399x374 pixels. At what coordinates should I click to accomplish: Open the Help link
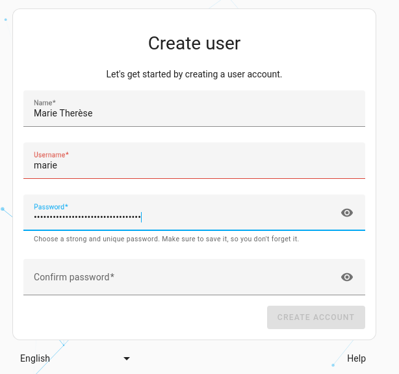356,358
